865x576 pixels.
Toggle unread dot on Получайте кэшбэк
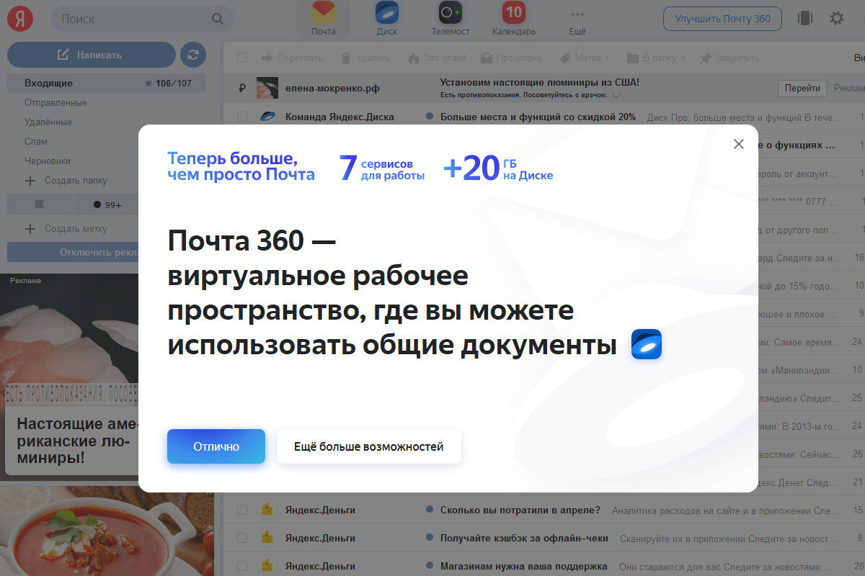pos(430,537)
